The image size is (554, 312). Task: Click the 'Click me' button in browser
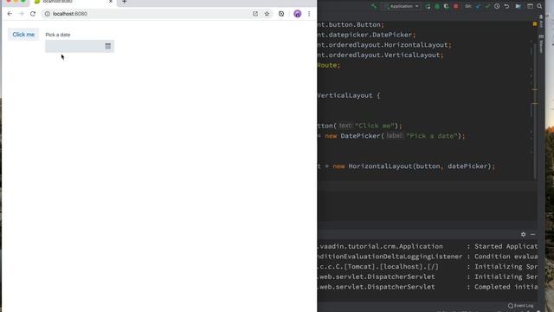(23, 35)
